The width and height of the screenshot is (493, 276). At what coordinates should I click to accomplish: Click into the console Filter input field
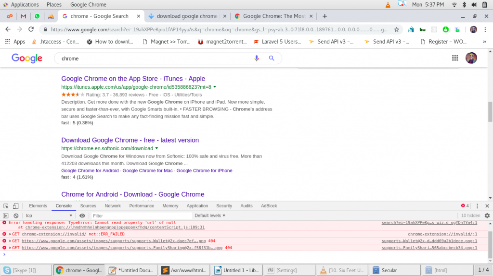[x=140, y=216]
